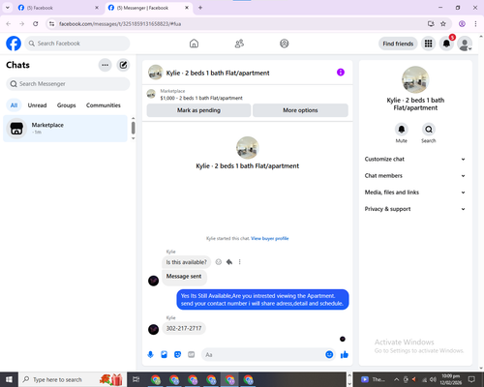Open emoji picker in message box
The image size is (484, 387).
pyautogui.click(x=329, y=354)
